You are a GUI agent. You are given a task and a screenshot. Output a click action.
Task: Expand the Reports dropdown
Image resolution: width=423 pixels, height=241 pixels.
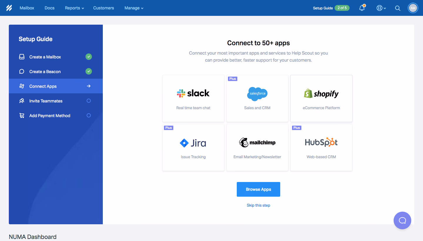tap(75, 8)
